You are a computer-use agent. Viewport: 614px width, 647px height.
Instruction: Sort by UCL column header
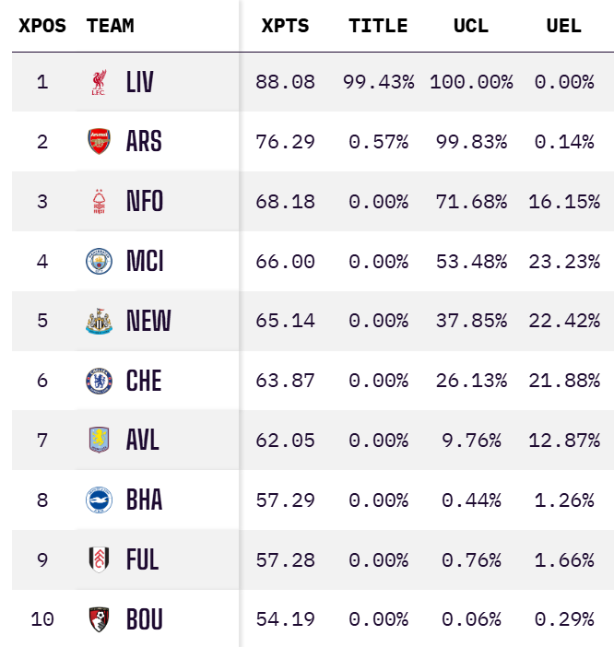click(471, 26)
